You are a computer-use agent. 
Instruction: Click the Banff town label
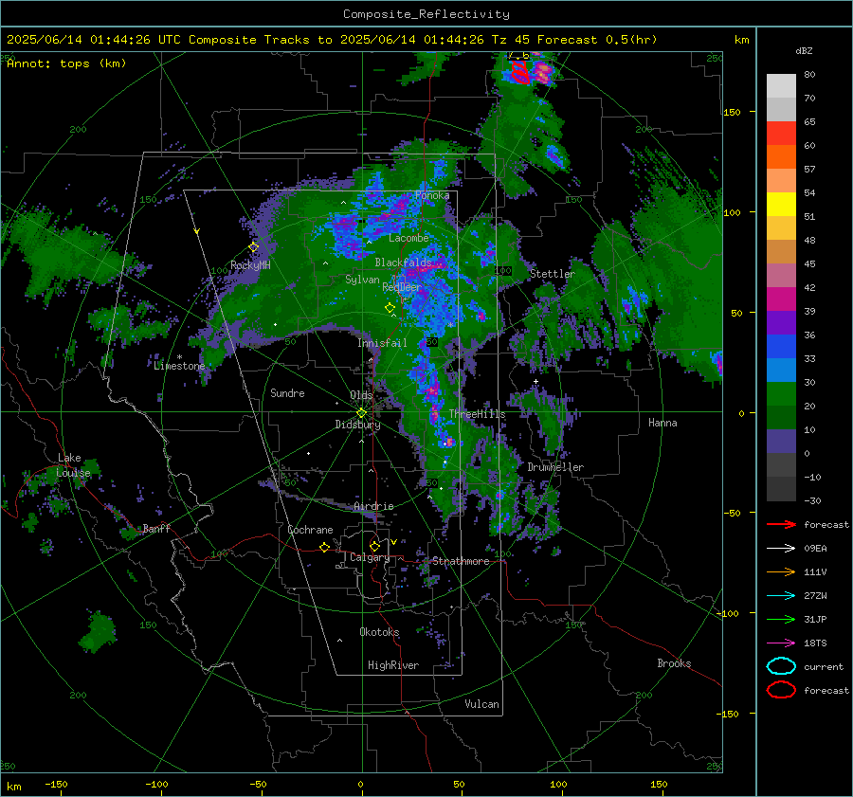156,528
